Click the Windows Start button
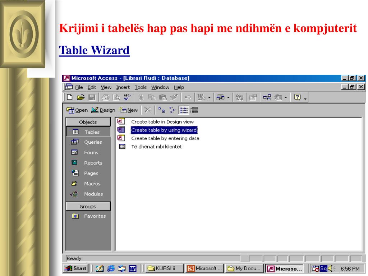The image size is (368, 276). pyautogui.click(x=75, y=268)
